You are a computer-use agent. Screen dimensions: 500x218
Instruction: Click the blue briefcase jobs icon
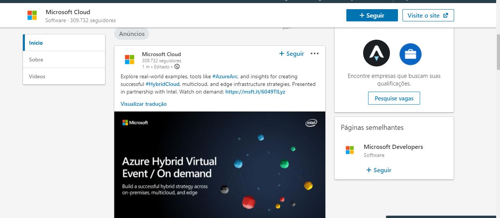[411, 54]
